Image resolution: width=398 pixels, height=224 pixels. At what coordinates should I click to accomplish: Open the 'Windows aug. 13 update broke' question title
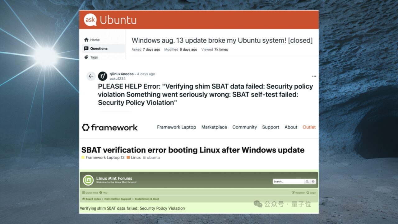[x=222, y=40]
